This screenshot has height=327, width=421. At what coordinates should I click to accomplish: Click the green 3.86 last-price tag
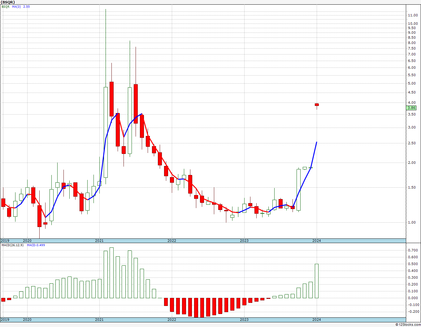click(412, 108)
